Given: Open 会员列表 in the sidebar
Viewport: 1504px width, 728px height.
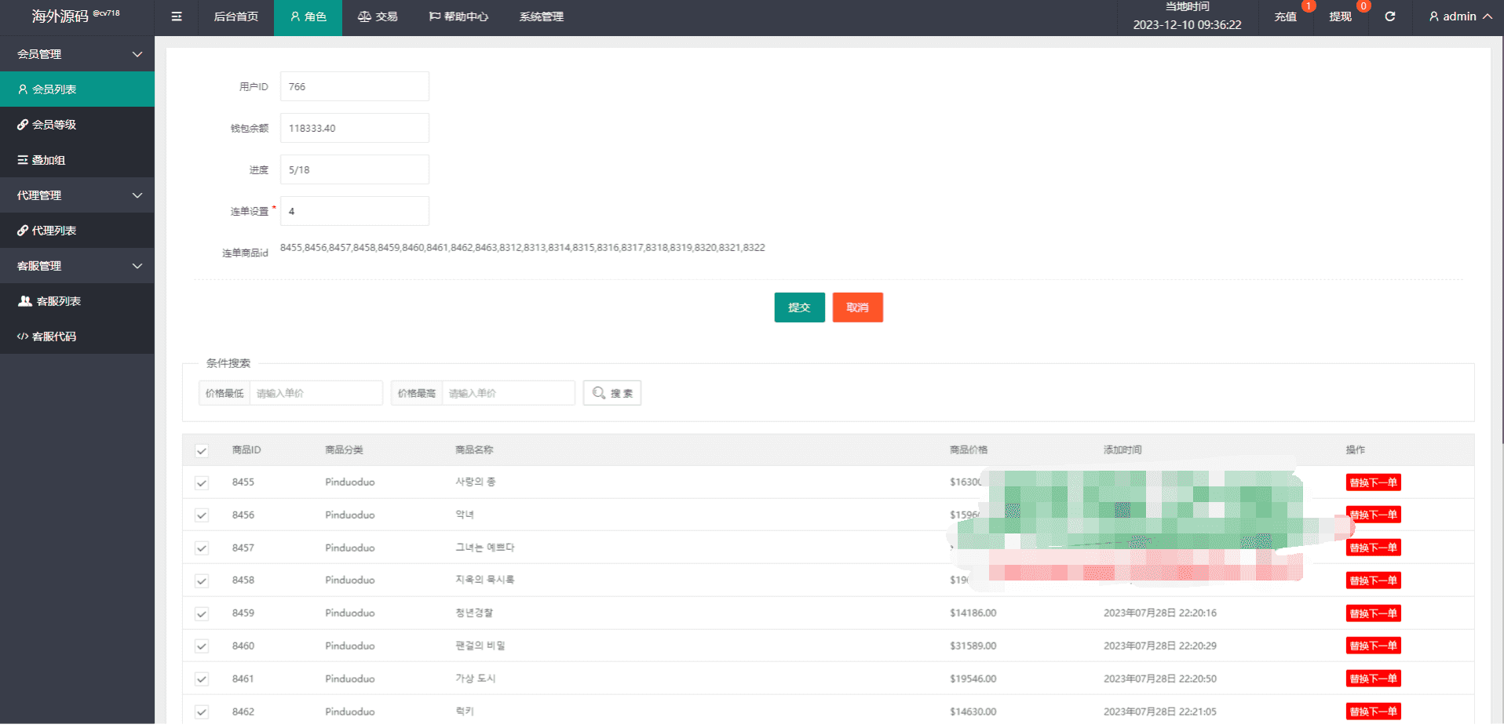Looking at the screenshot, I should 77,89.
